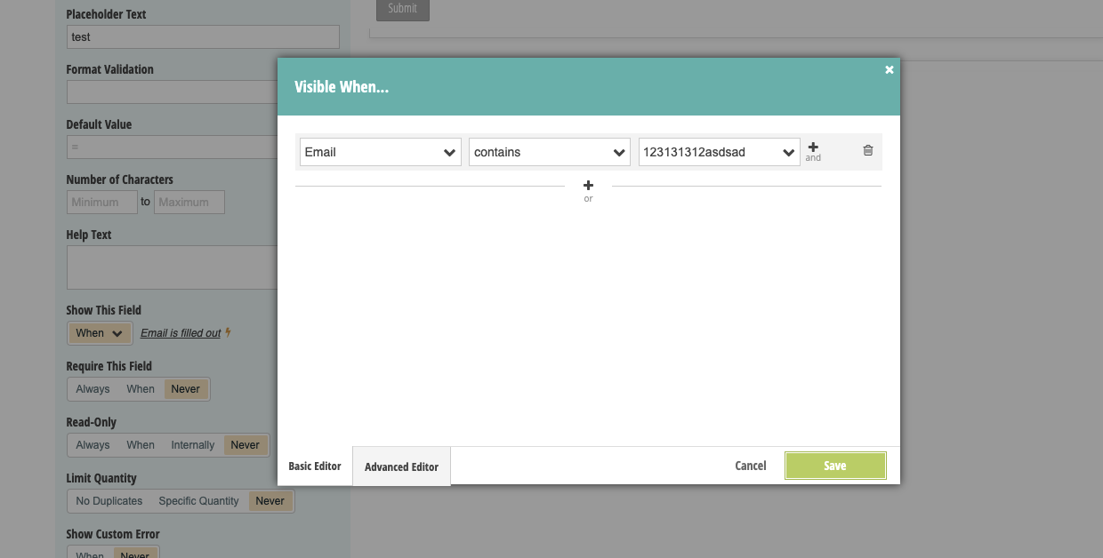Close the Visible When dialog
Viewport: 1103px width, 558px height.
tap(889, 70)
